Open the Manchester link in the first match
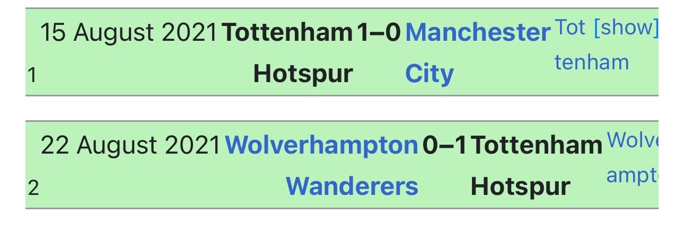This screenshot has height=232, width=684. click(x=478, y=33)
